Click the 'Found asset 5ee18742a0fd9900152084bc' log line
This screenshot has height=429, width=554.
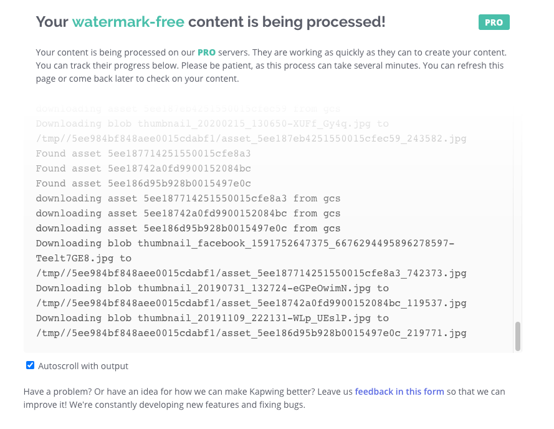143,168
